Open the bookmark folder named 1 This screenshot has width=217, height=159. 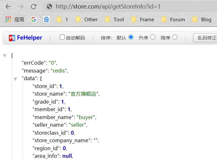click(x=62, y=19)
